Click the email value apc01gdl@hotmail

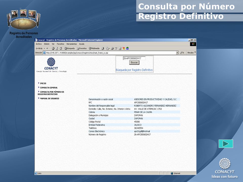click(x=142, y=131)
